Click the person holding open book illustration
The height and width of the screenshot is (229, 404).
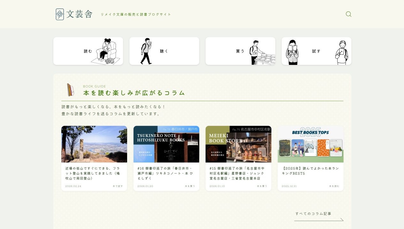coord(292,52)
